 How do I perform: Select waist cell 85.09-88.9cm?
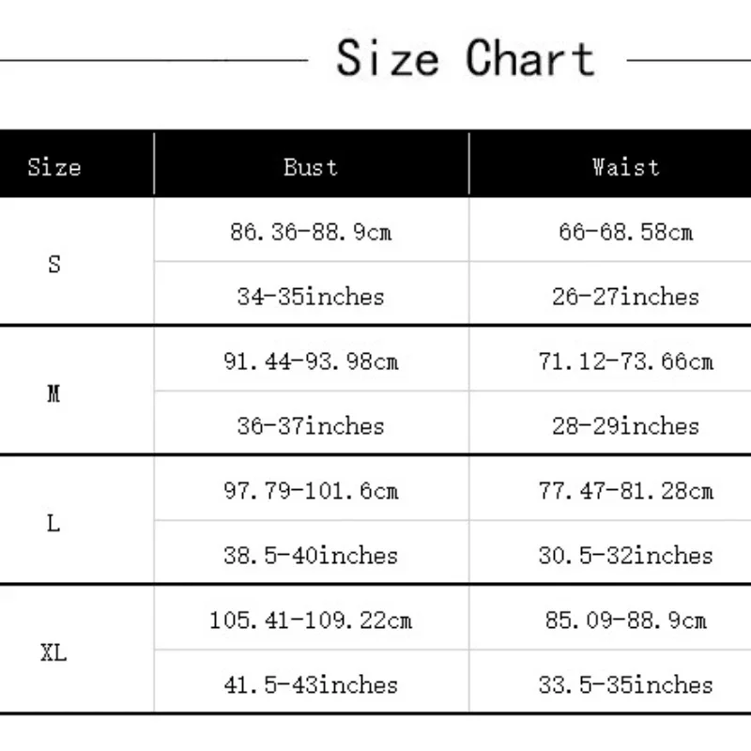(625, 621)
